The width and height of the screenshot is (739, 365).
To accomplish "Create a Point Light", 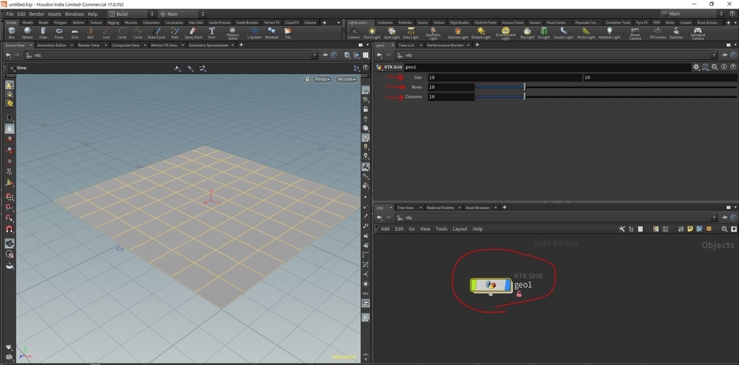I will 372,33.
